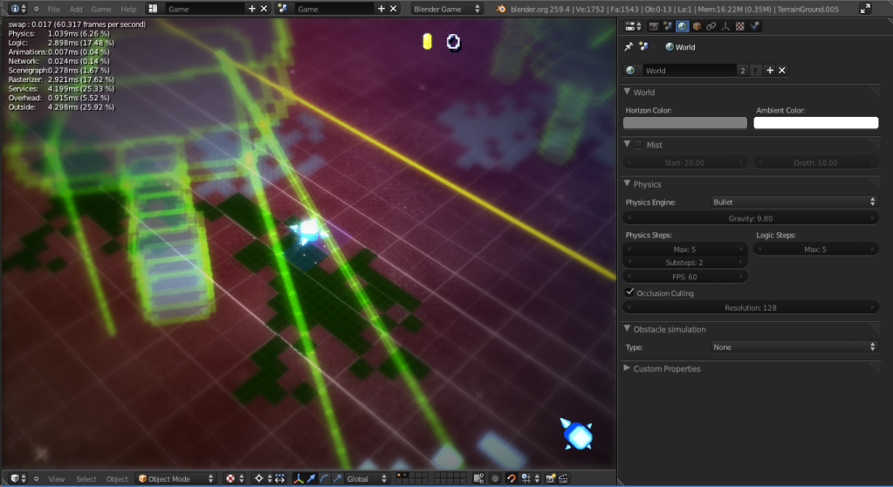Open the Select menu in 3D viewport
The width and height of the screenshot is (893, 487).
[x=86, y=479]
